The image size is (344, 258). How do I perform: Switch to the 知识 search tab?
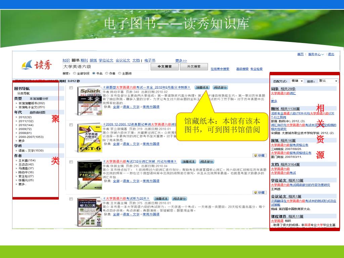pos(66,60)
